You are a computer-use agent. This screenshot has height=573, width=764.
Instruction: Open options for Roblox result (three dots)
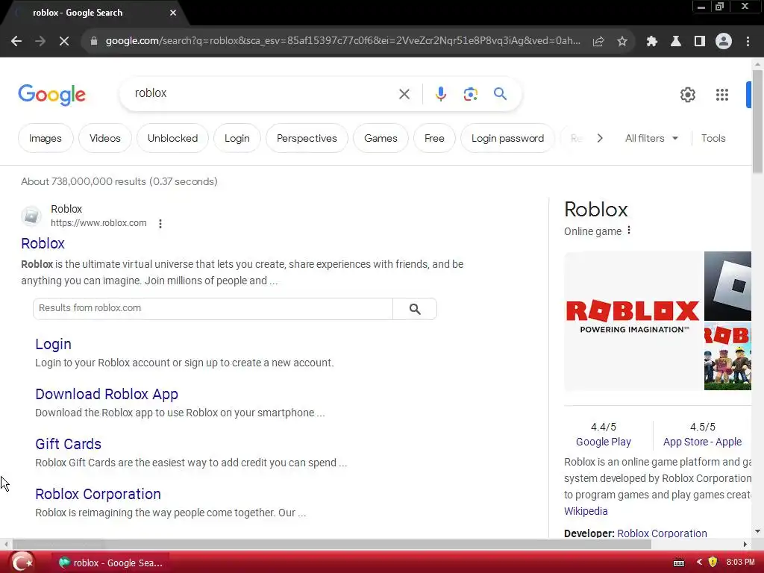(x=160, y=224)
